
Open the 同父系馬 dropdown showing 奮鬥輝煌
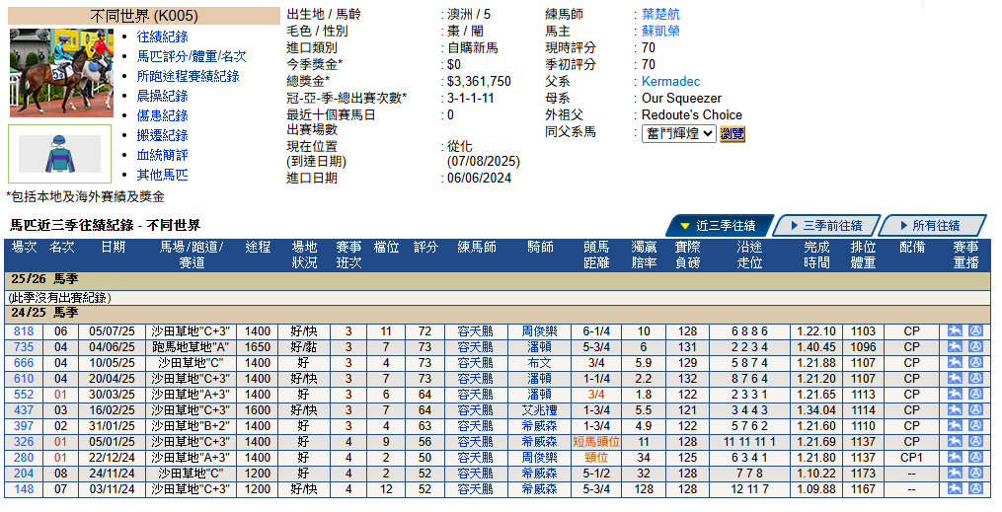click(678, 133)
